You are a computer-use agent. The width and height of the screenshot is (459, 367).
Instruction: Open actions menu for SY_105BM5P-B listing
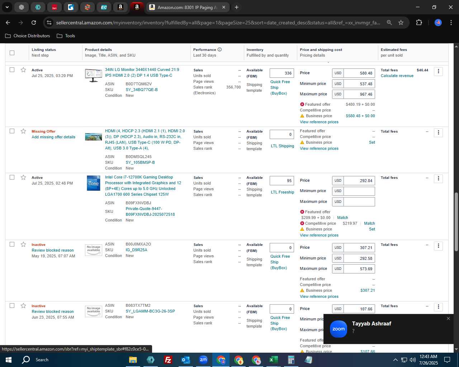pos(438,133)
